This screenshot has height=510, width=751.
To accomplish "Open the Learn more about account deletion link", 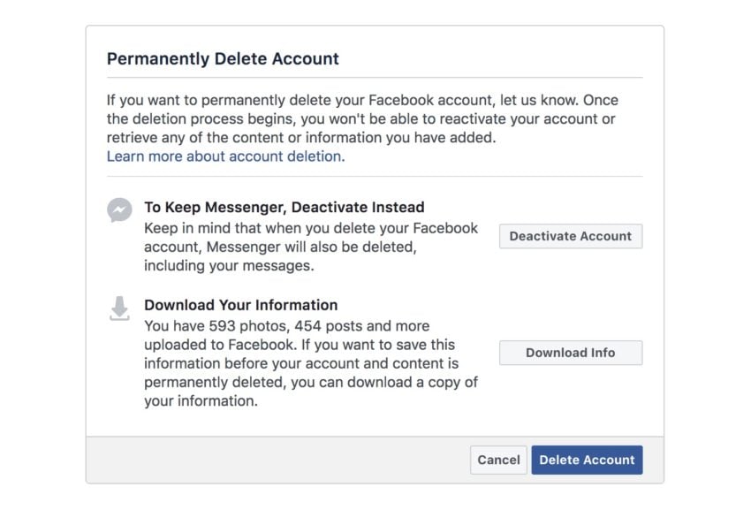I will pos(225,156).
